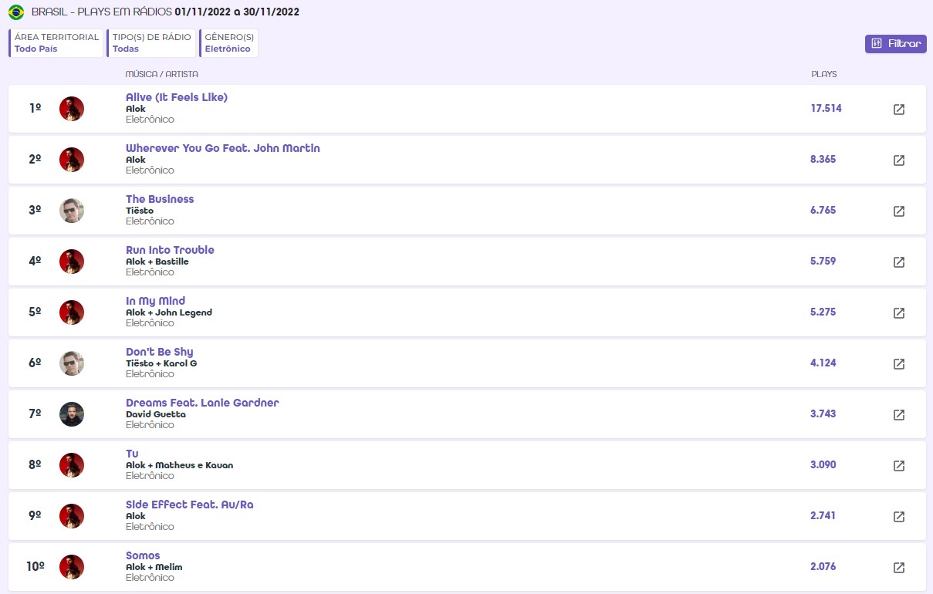Click plays count 5.759
The width and height of the screenshot is (933, 594).
[823, 262]
